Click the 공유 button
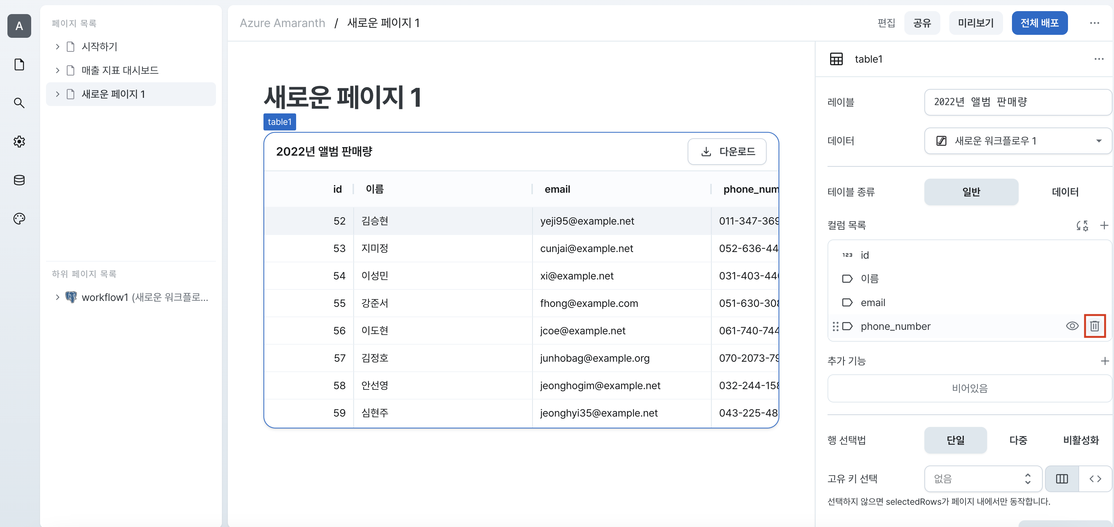This screenshot has width=1114, height=527. coord(921,23)
